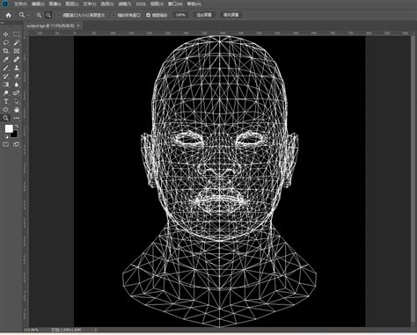The height and width of the screenshot is (335, 417).
Task: Select the Type tool
Action: [5, 101]
